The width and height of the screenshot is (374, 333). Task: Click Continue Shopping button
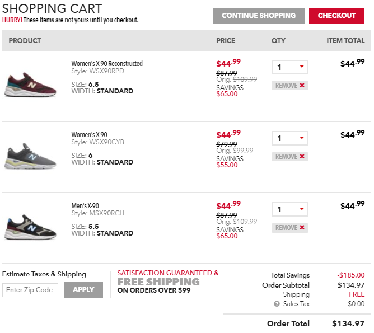click(x=258, y=16)
